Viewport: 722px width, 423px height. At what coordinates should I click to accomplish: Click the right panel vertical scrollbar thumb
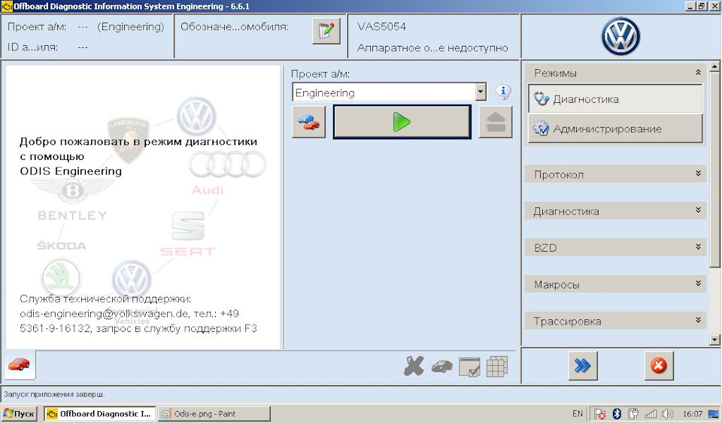pyautogui.click(x=714, y=169)
